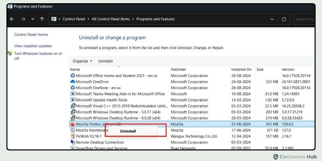Image resolution: width=322 pixels, height=161 pixels.
Task: Click the Microsoft OneNote program icon
Action: [x=73, y=88]
